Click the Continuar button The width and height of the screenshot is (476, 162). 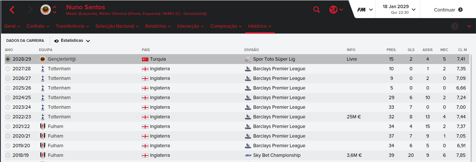pyautogui.click(x=448, y=10)
